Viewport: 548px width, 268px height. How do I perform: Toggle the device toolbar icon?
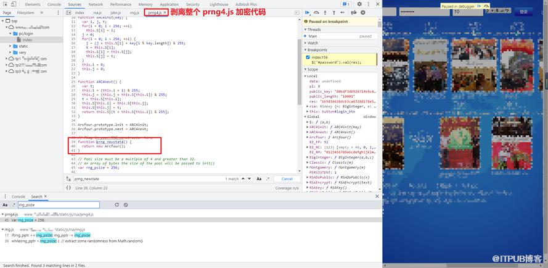(14, 4)
